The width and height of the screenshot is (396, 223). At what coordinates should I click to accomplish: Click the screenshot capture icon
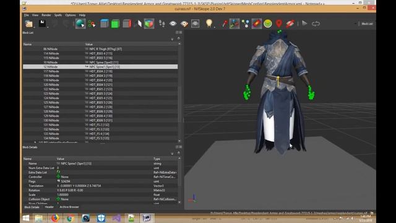(196, 24)
